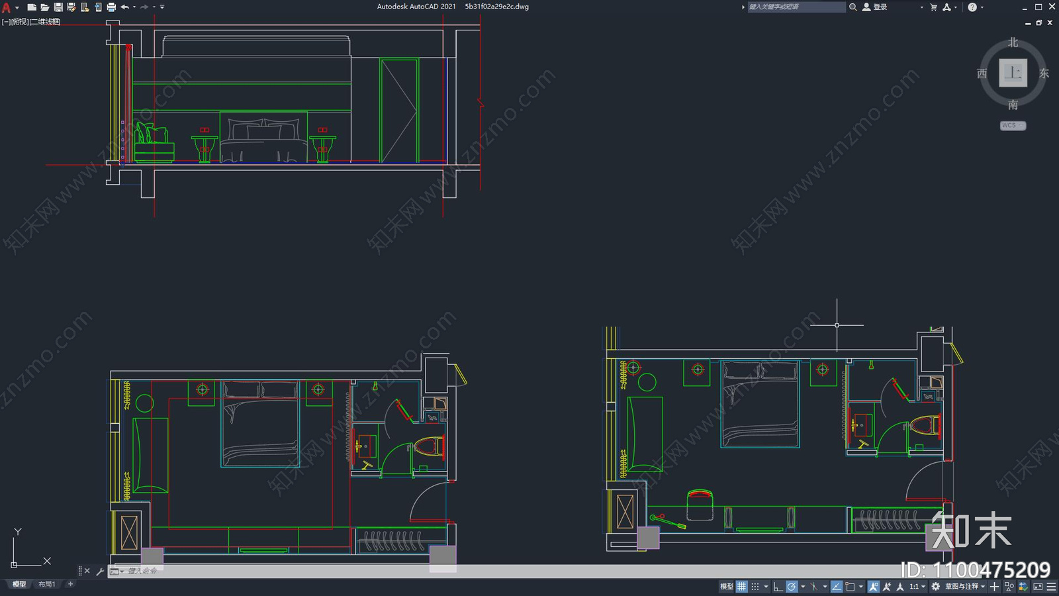Screen dimensions: 1059x596
Task: Expand the snap mode settings dropdown arrow
Action: 766,586
